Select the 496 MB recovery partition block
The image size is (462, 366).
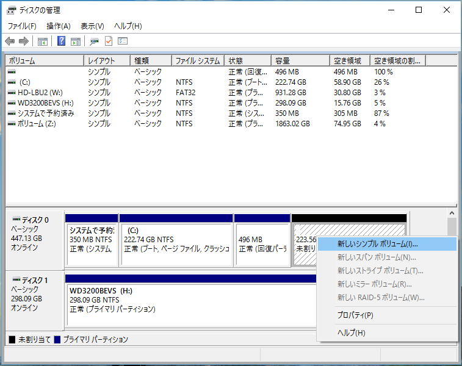click(x=262, y=240)
